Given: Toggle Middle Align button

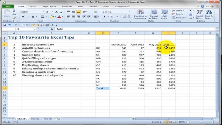Looking at the screenshot, I should coord(73,12).
